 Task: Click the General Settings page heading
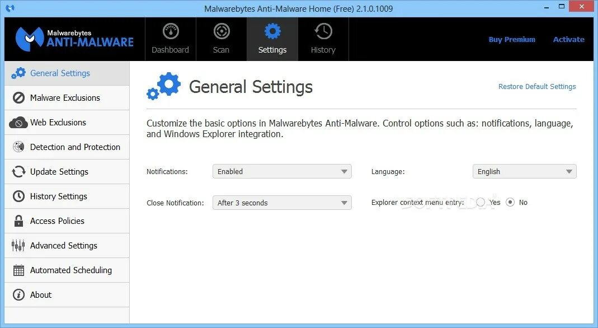(x=251, y=87)
